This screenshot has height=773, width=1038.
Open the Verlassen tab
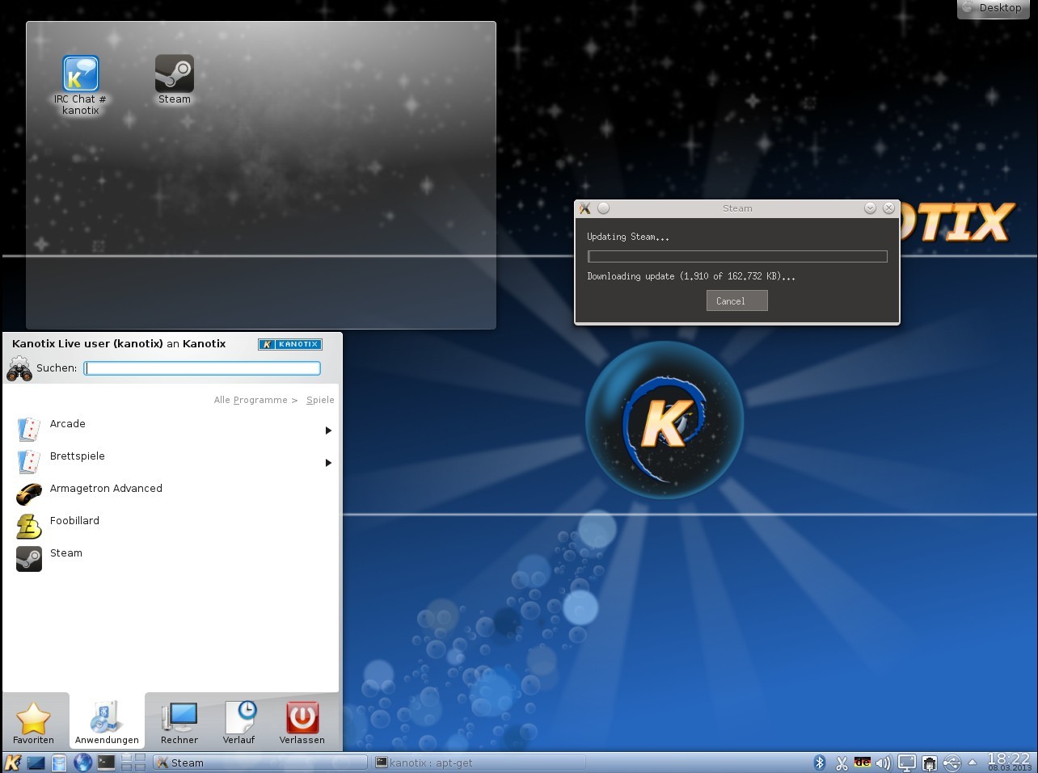click(x=302, y=722)
